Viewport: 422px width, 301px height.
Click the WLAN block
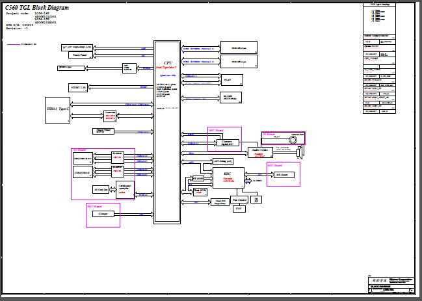click(231, 80)
